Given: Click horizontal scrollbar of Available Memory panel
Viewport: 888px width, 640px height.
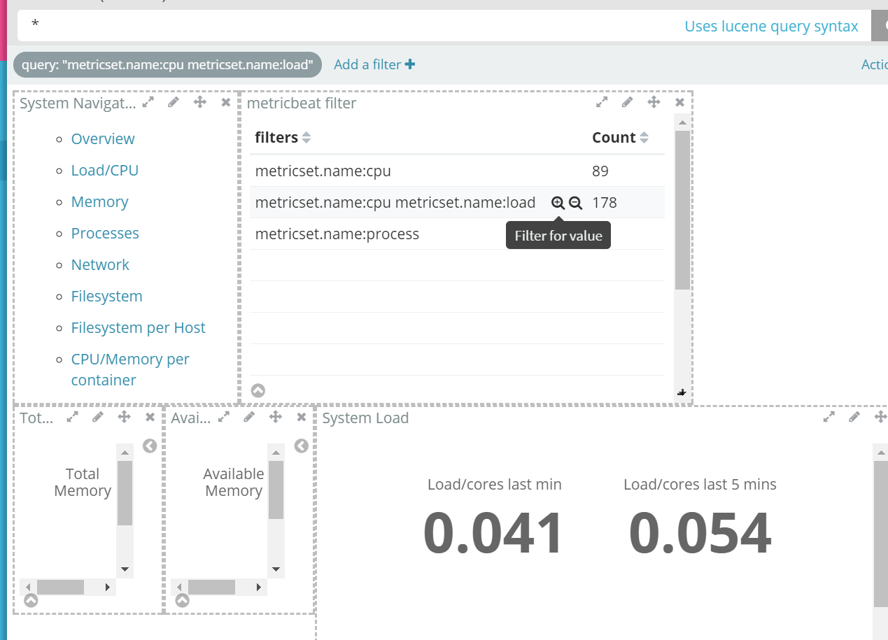Looking at the screenshot, I should pos(211,587).
